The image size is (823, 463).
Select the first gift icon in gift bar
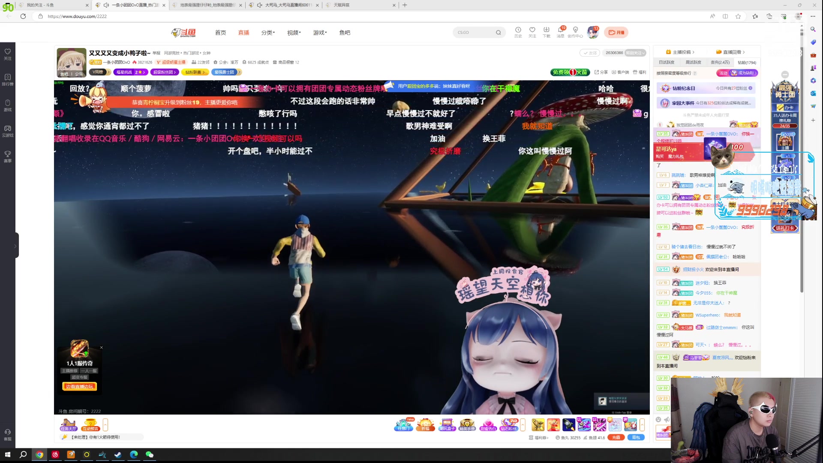(x=538, y=424)
